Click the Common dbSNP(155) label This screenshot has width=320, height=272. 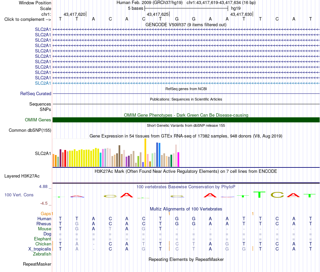30,130
